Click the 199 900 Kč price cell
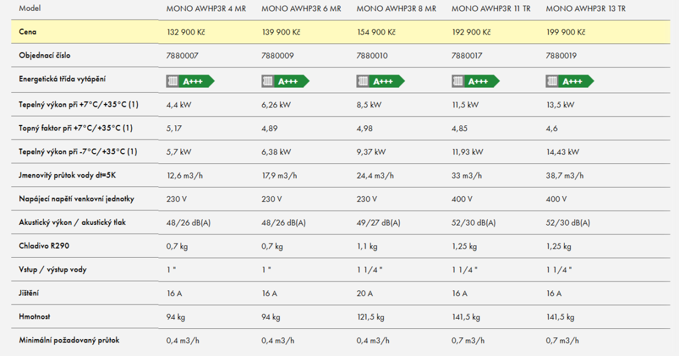 [565, 32]
